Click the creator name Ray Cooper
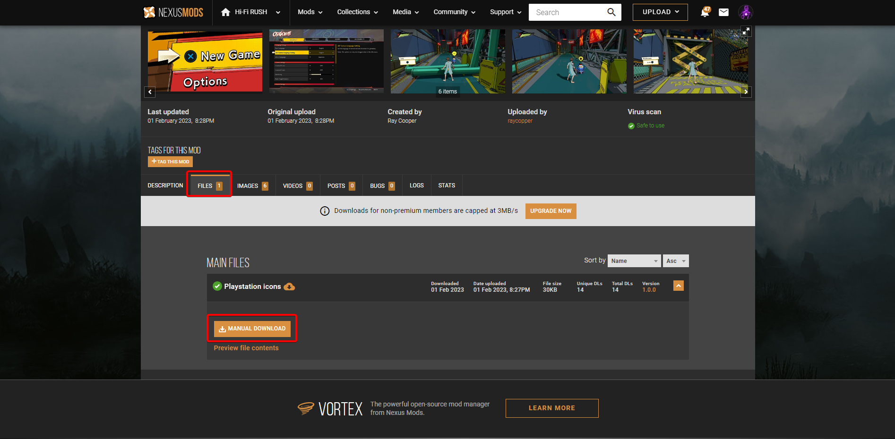Viewport: 895px width, 439px height. tap(402, 121)
